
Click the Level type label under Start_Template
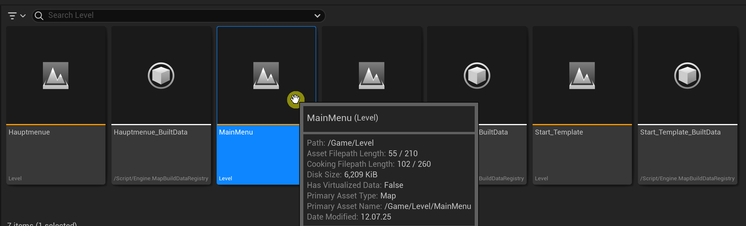tap(541, 179)
